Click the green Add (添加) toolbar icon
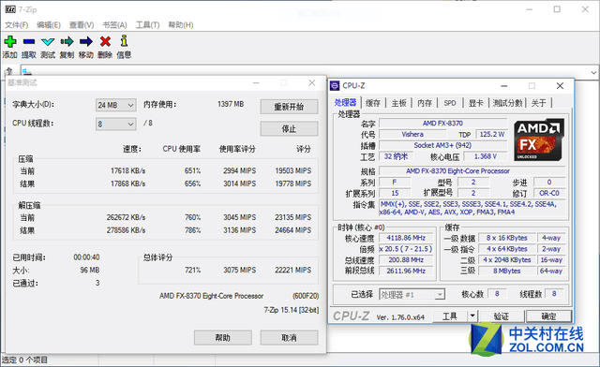 click(10, 41)
